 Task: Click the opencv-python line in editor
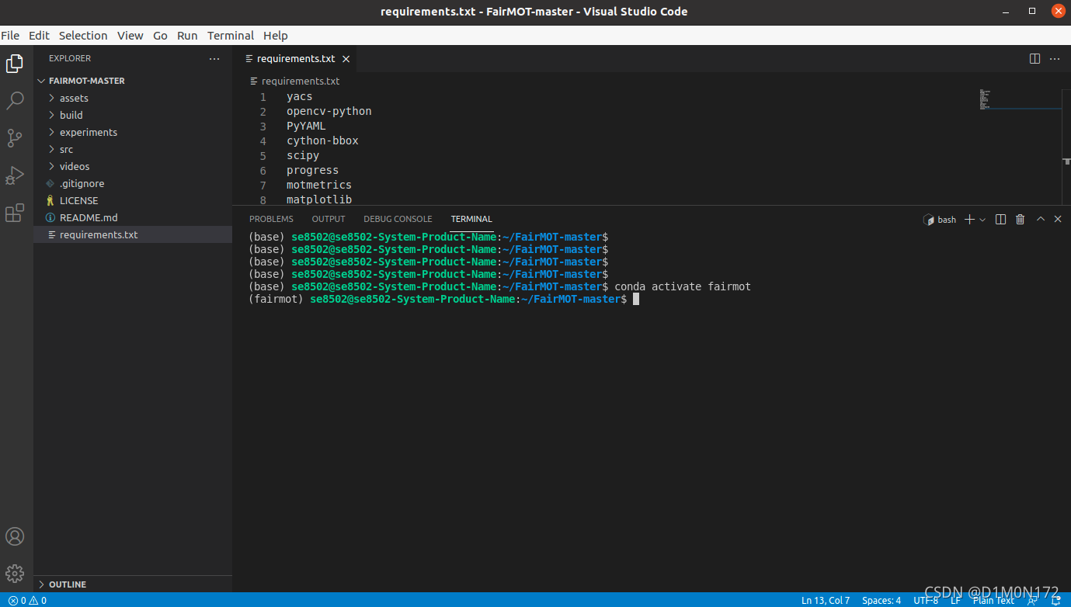pyautogui.click(x=329, y=111)
